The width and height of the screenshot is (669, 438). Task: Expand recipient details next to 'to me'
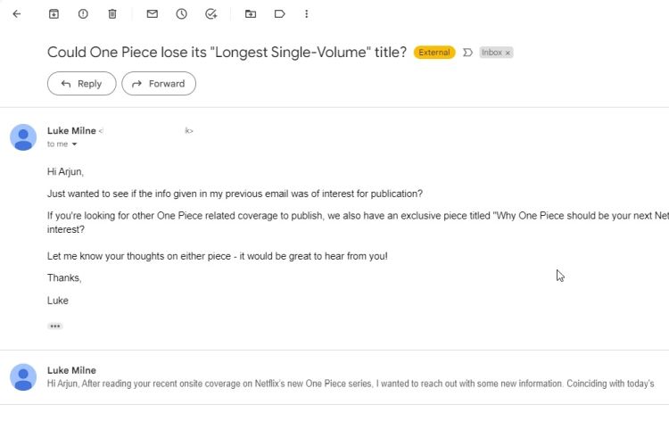click(x=74, y=145)
